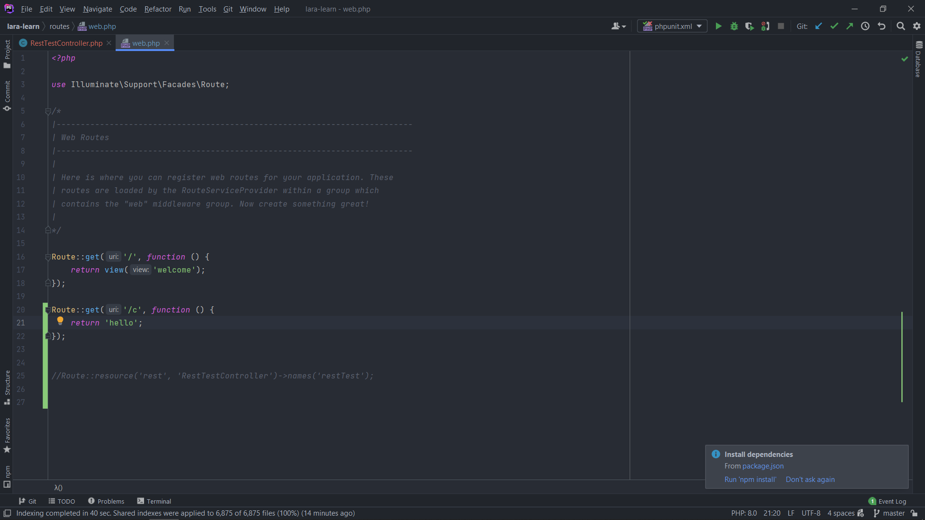Change the LF line separator
925x520 pixels.
click(791, 513)
